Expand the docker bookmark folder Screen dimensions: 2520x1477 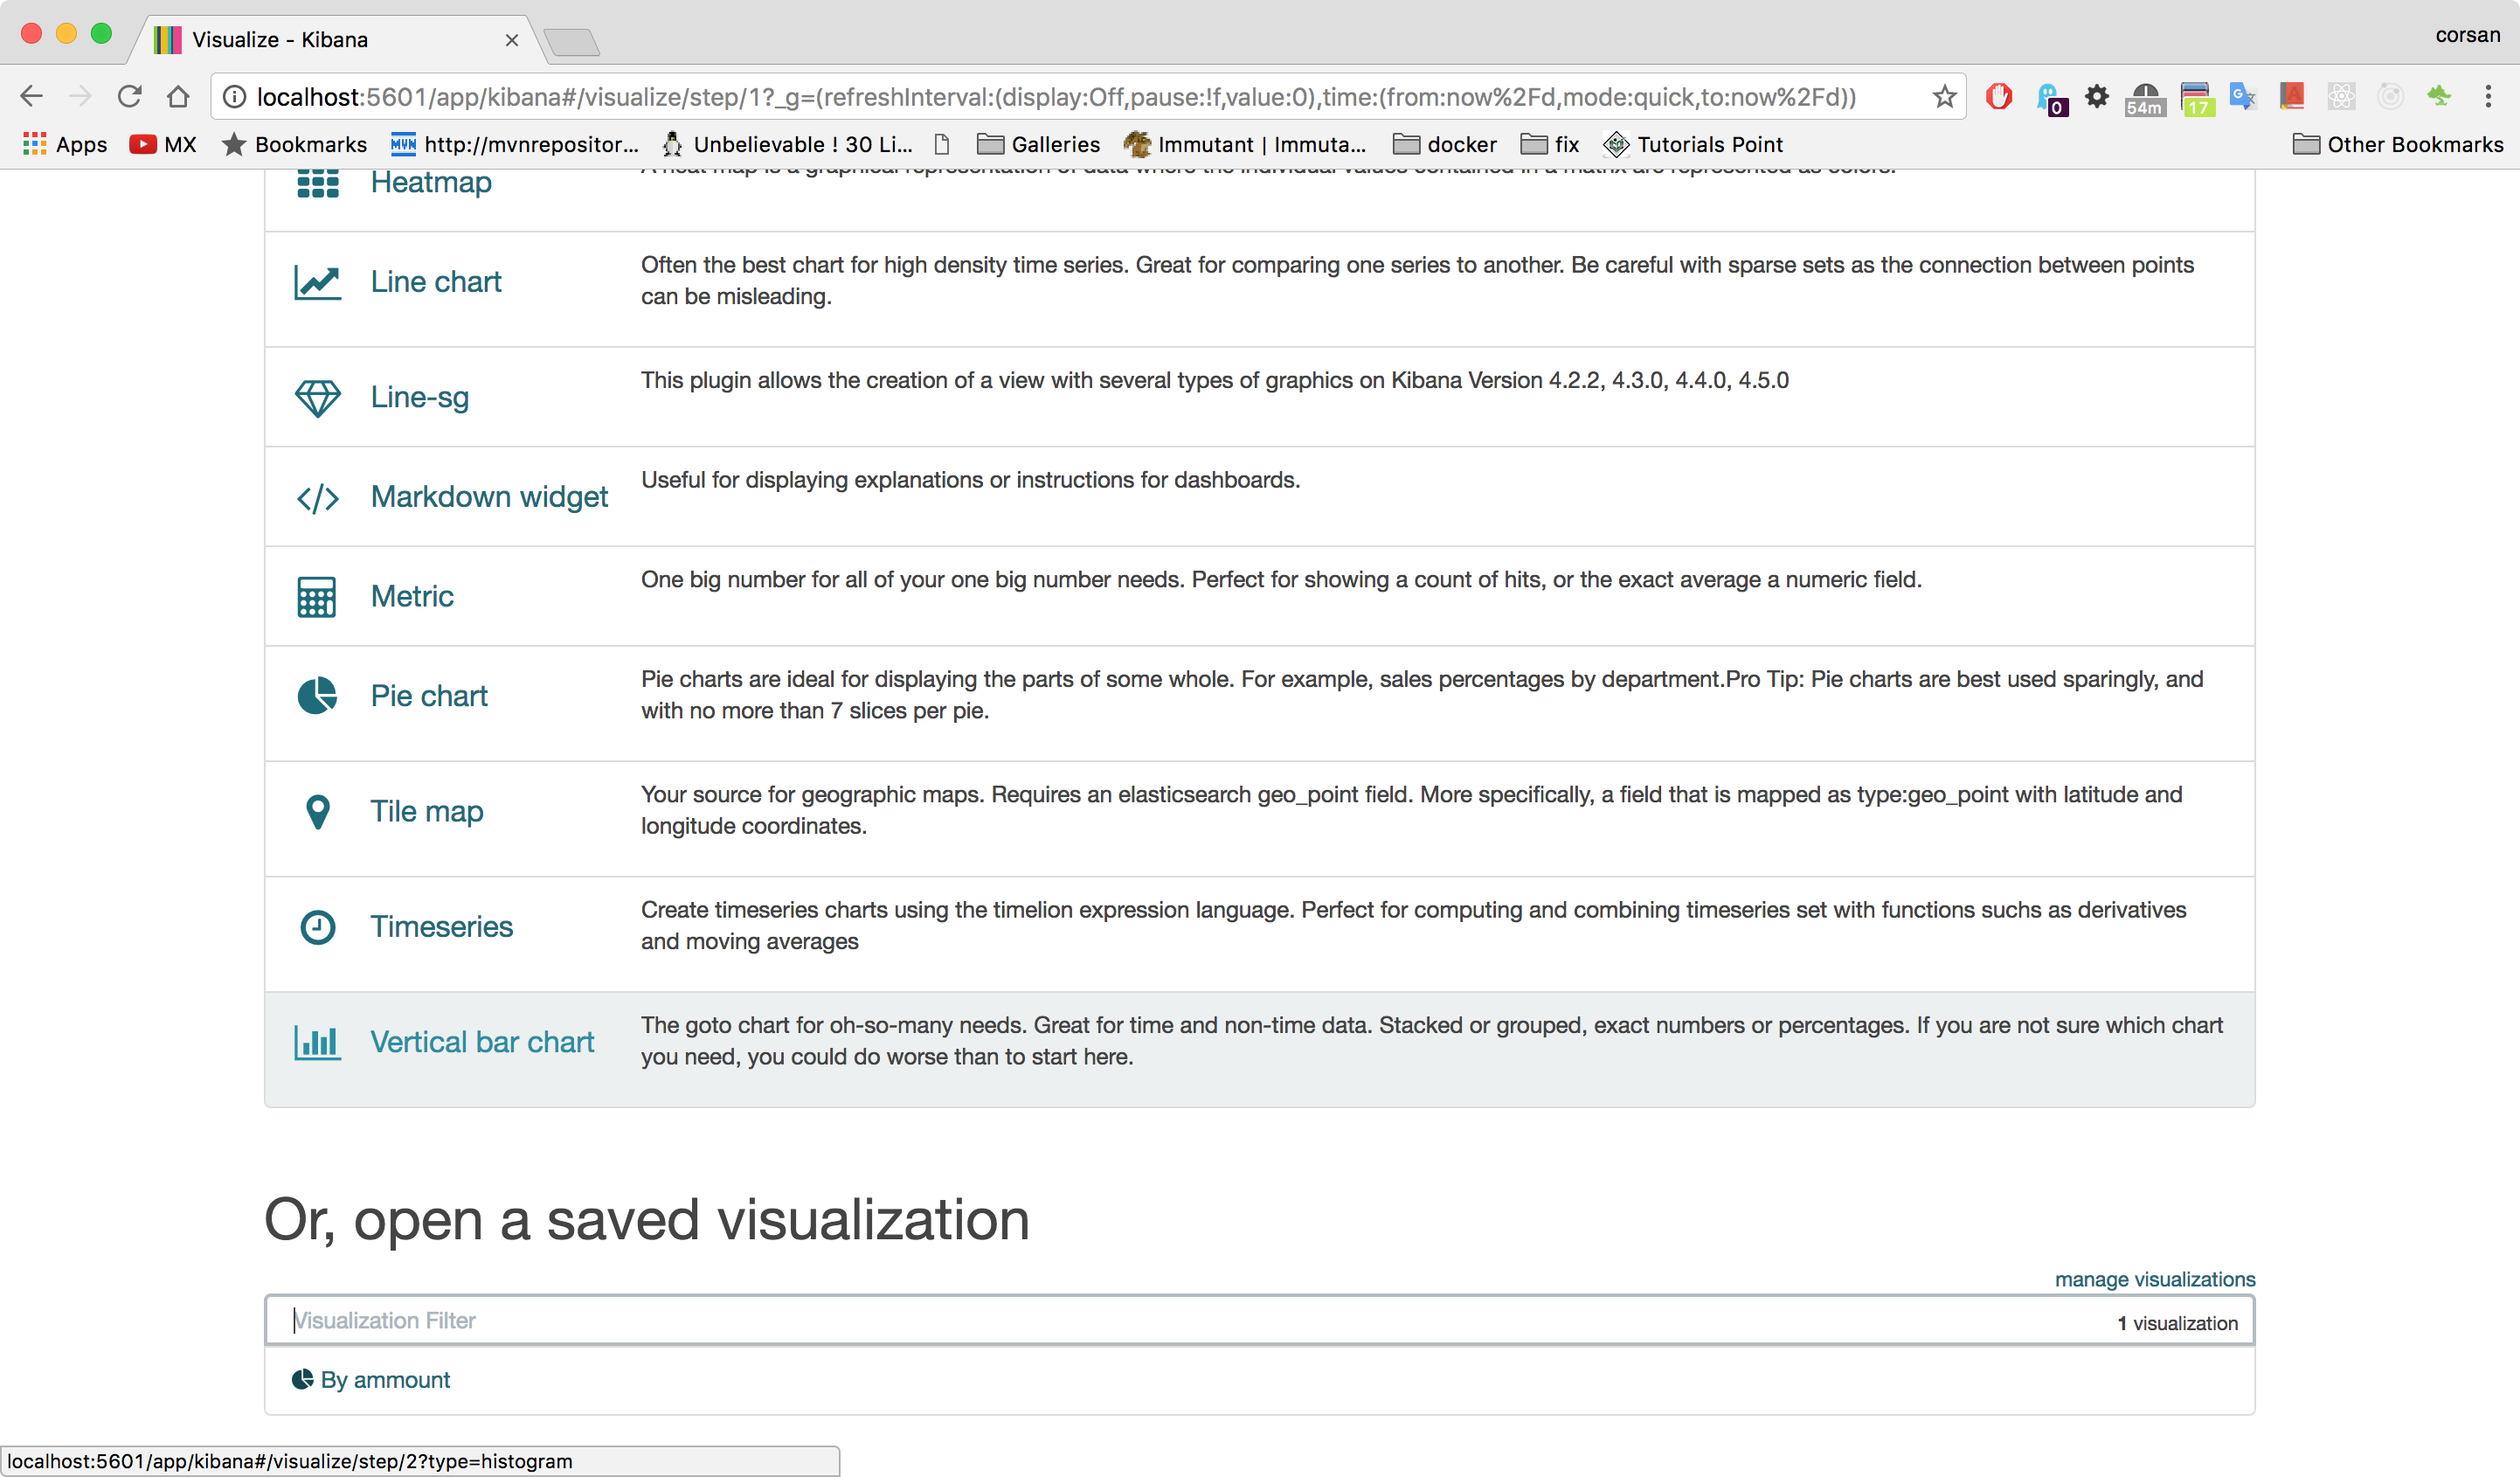(1444, 145)
